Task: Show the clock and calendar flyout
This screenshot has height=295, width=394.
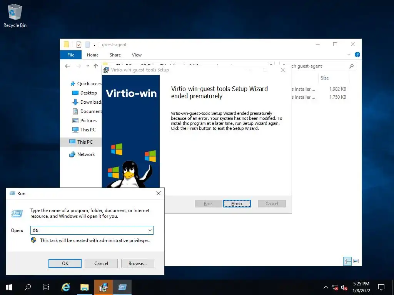Action: tap(361, 287)
